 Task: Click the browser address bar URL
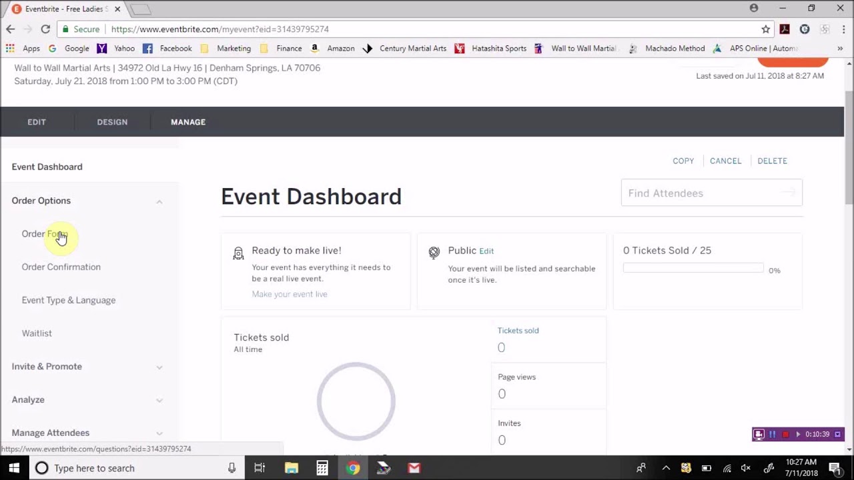click(x=220, y=29)
